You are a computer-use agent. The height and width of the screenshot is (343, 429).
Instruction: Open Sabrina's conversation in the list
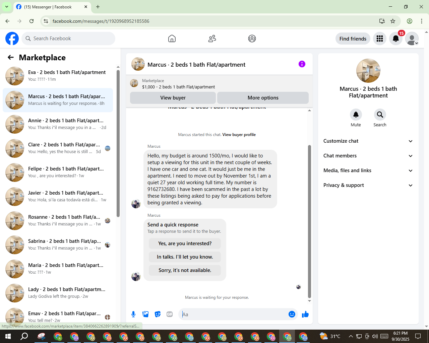pyautogui.click(x=58, y=245)
